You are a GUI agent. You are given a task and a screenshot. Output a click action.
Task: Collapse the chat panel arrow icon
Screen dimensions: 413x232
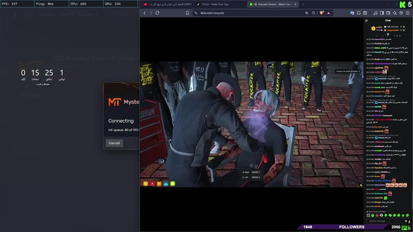click(x=367, y=21)
